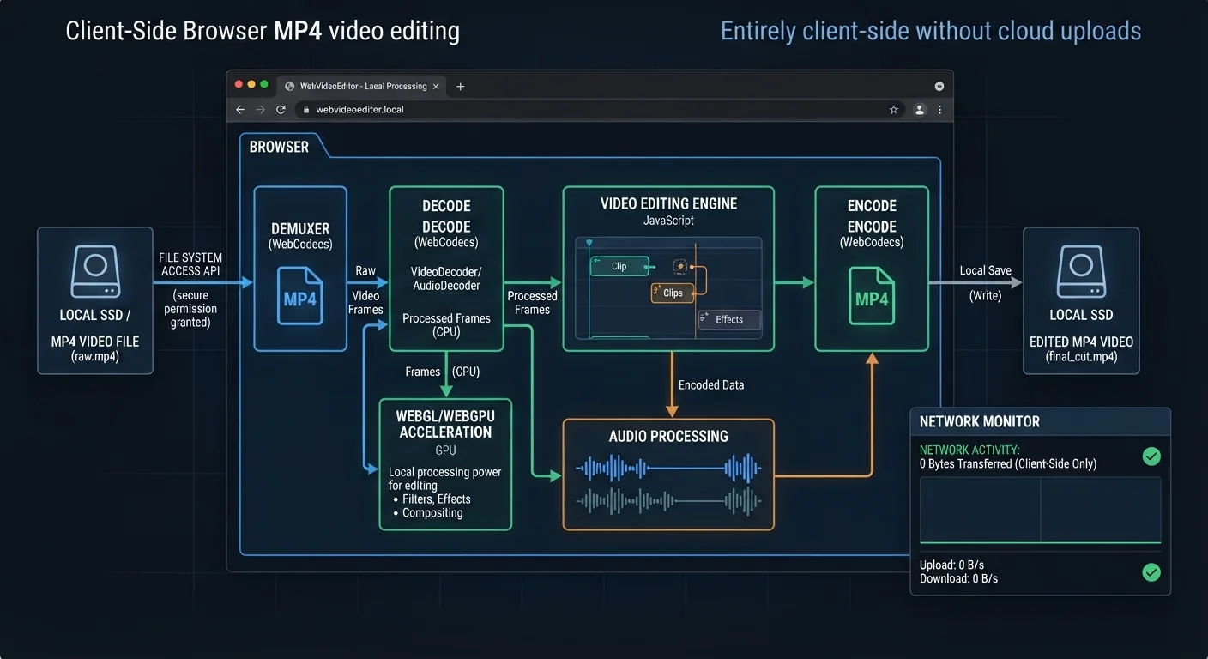Screen dimensions: 1208x659
Task: Click the tab search arrow in title bar
Action: coord(939,87)
